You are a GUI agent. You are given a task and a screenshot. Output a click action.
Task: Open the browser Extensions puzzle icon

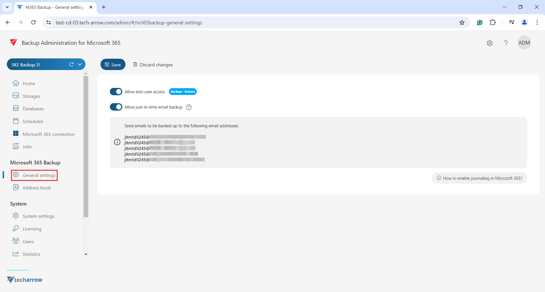point(493,22)
